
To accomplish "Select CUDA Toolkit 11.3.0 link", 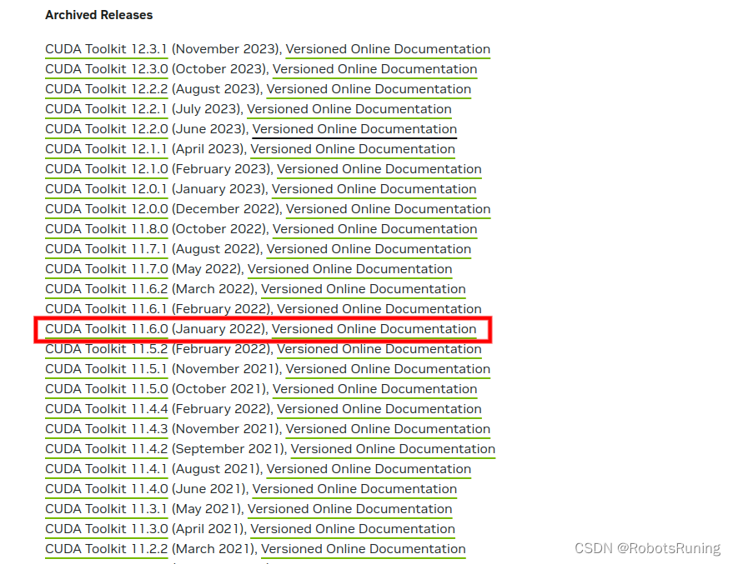I will click(107, 529).
